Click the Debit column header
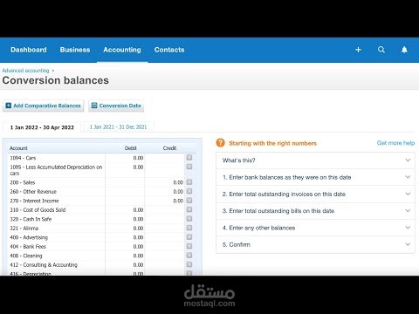 pyautogui.click(x=131, y=148)
